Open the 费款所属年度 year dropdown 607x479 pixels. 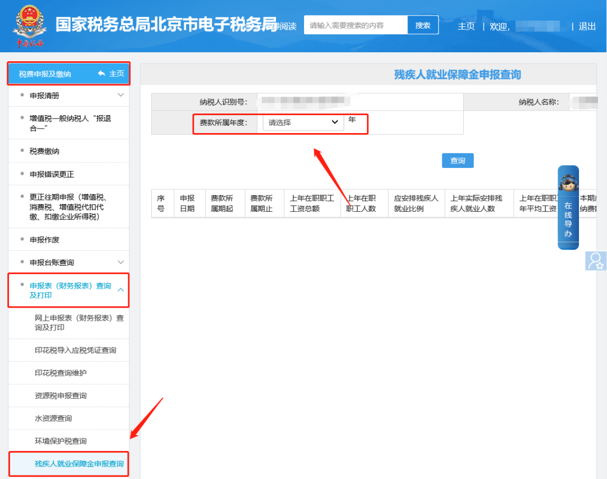coord(303,122)
